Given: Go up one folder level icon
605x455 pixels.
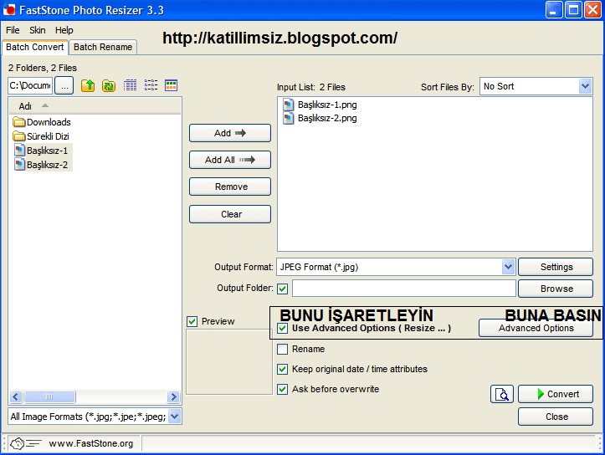Looking at the screenshot, I should tap(88, 85).
